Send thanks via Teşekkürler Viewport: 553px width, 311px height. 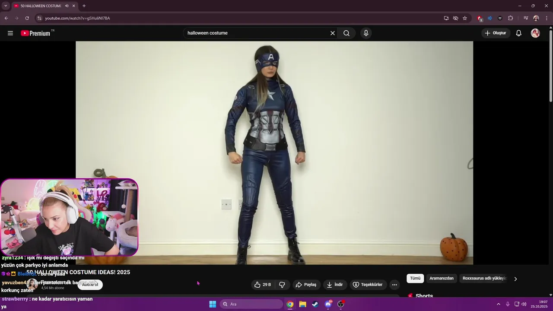coord(368,285)
